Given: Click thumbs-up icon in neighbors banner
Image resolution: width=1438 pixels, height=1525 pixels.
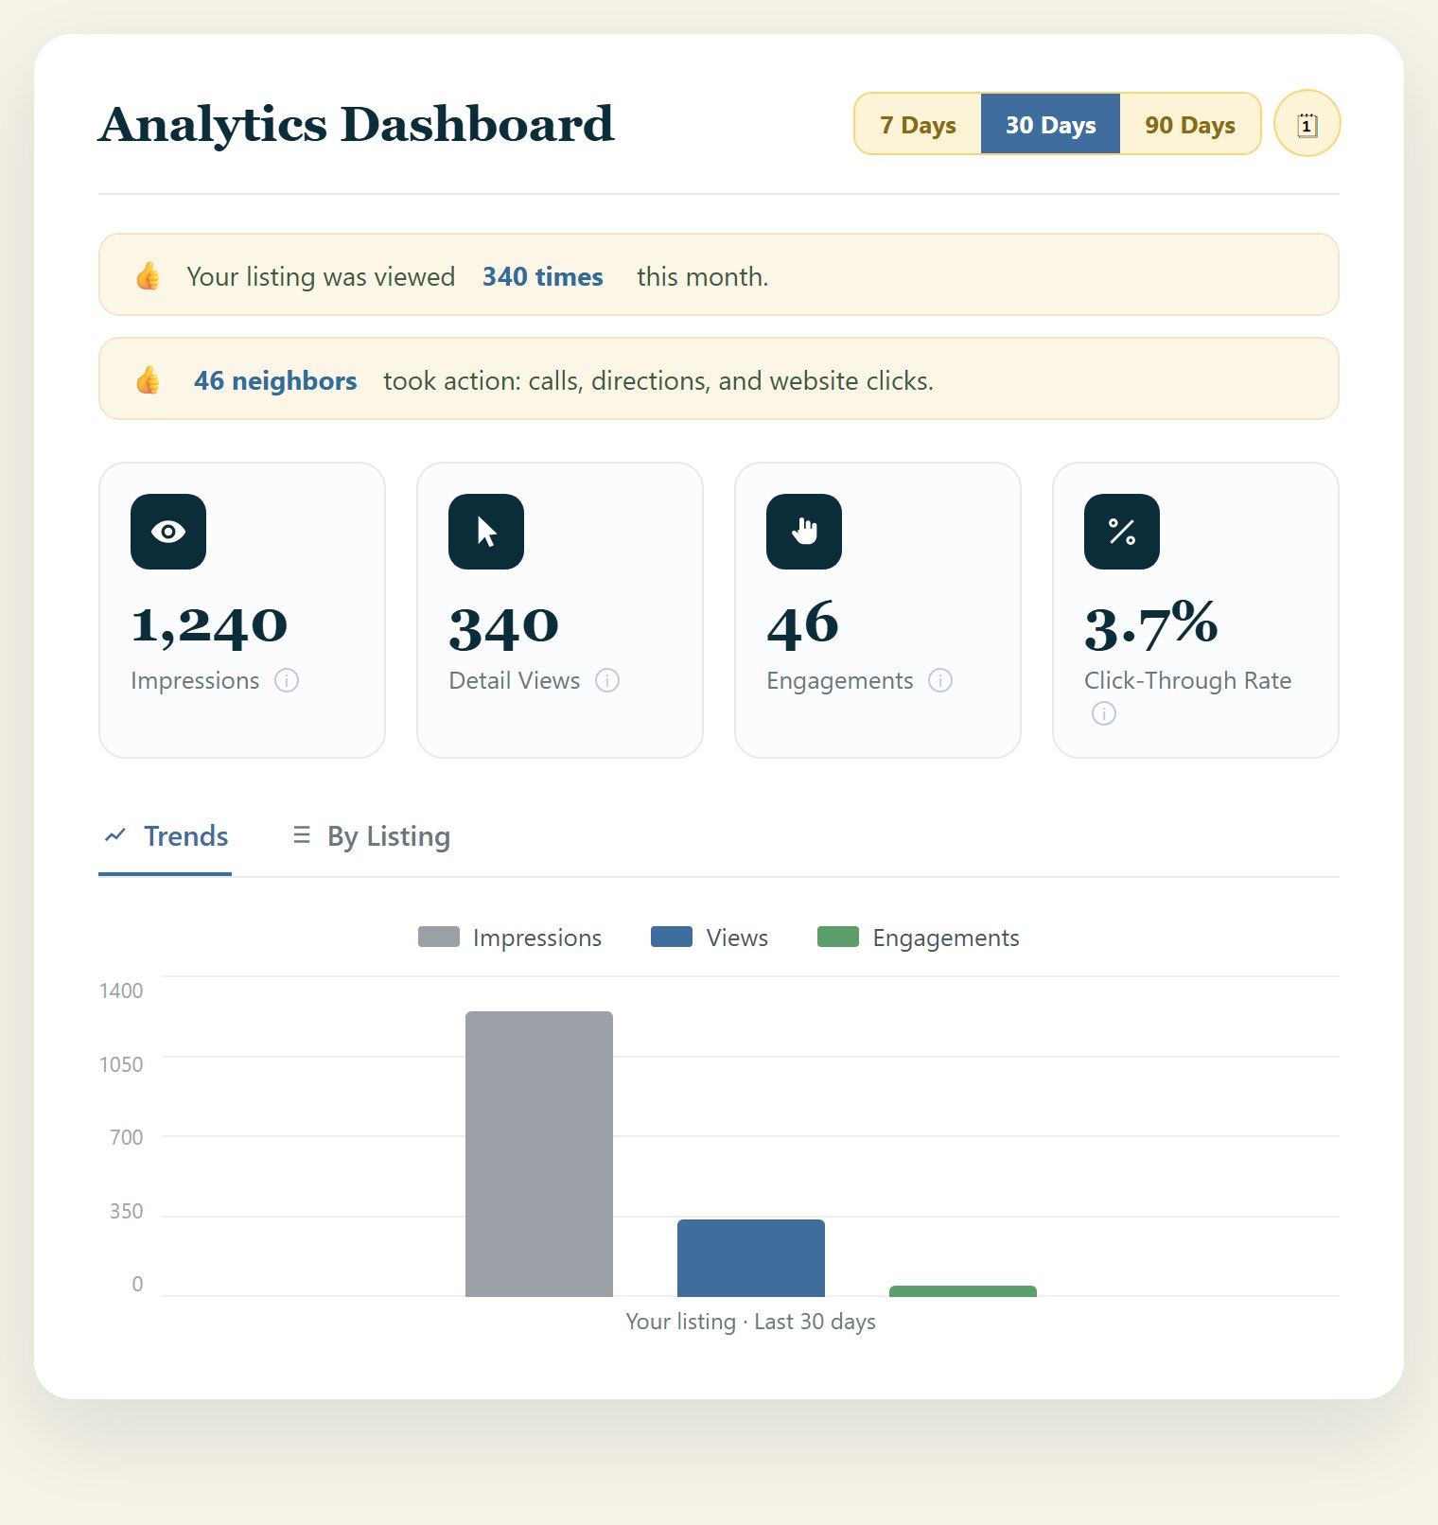Looking at the screenshot, I should click(x=148, y=380).
